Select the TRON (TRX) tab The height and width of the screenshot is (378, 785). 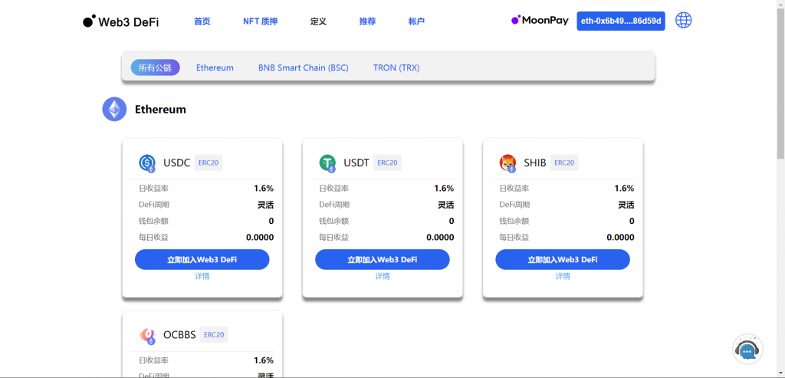point(396,67)
